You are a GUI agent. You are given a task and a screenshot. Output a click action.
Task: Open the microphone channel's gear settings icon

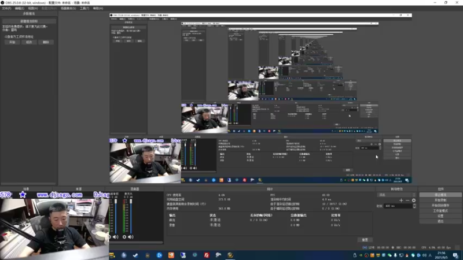(x=124, y=237)
